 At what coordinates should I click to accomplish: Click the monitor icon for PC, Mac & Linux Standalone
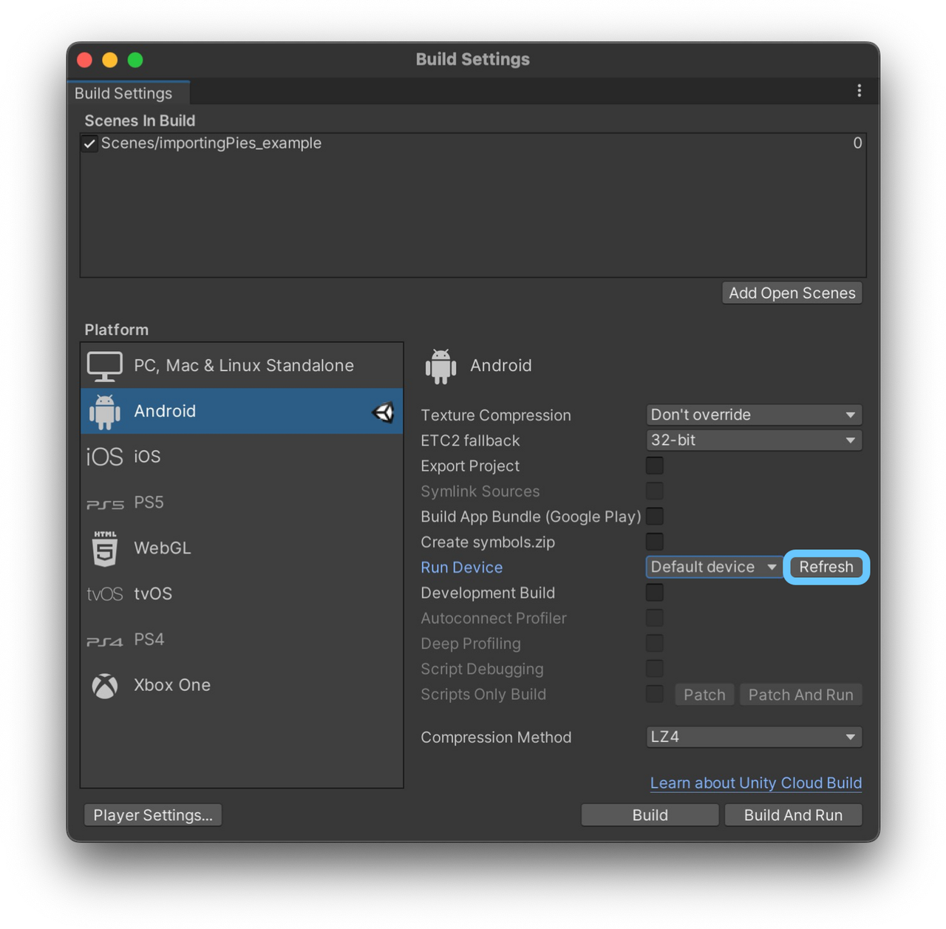105,366
